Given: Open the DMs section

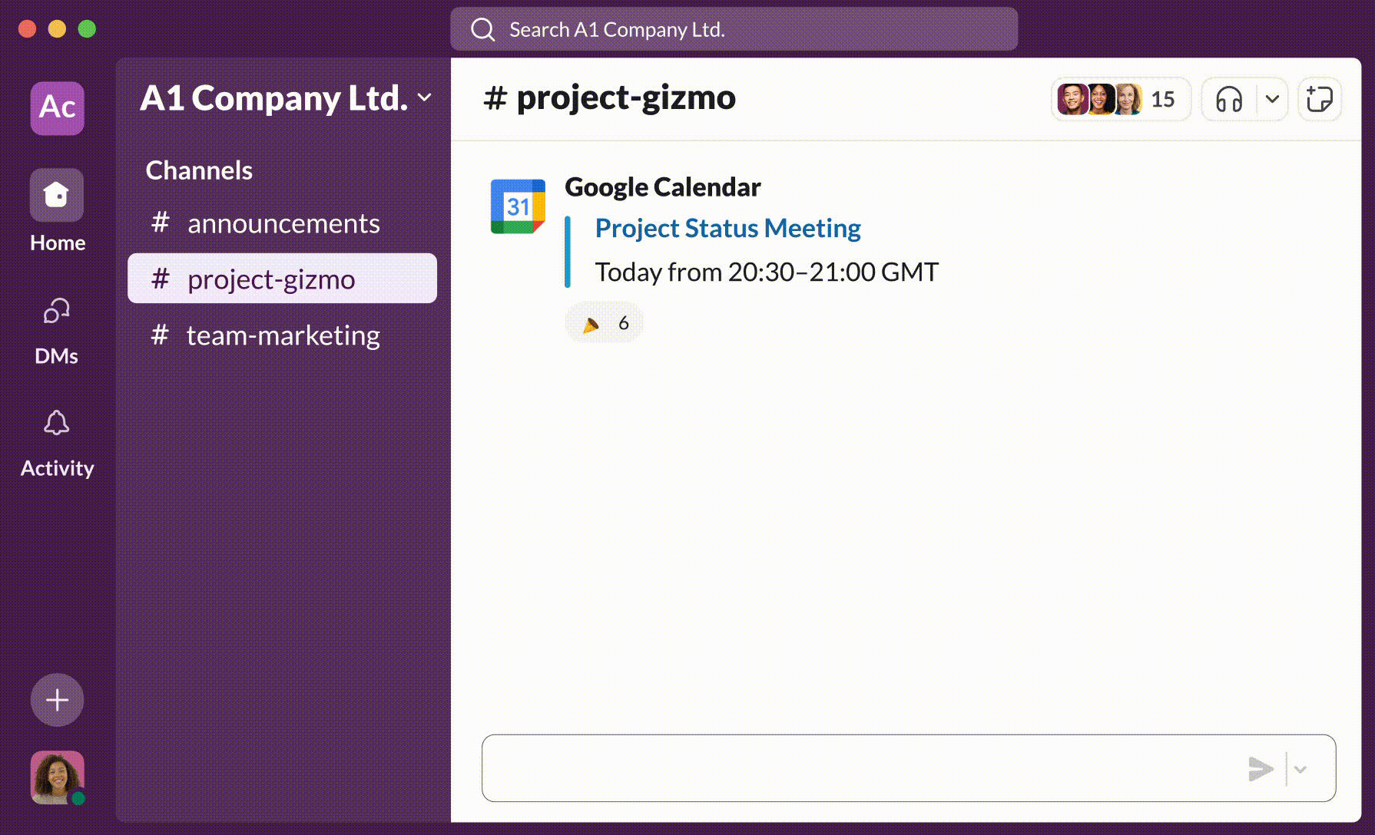Looking at the screenshot, I should pos(57,312).
